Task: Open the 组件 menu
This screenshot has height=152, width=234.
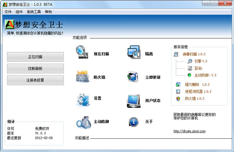Action: (x=19, y=12)
